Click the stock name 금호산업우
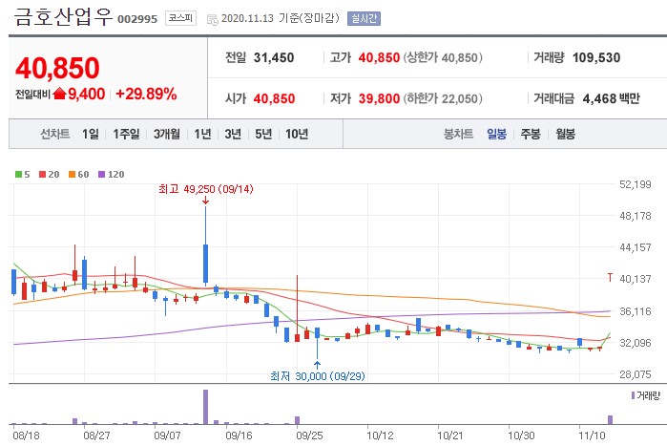The image size is (667, 446). 63,17
